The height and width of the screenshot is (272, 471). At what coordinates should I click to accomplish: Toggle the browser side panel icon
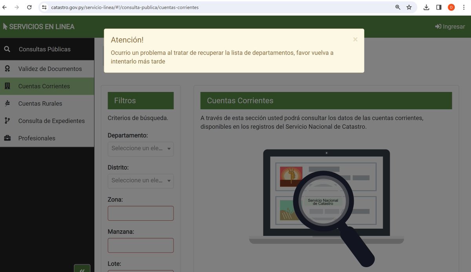pos(439,7)
